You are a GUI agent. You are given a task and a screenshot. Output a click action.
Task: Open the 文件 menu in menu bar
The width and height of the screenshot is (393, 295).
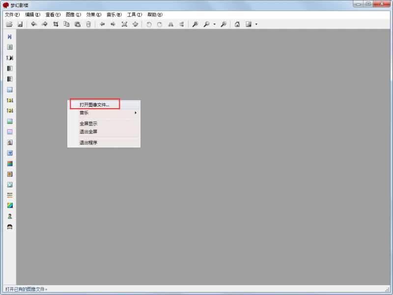[x=12, y=15]
